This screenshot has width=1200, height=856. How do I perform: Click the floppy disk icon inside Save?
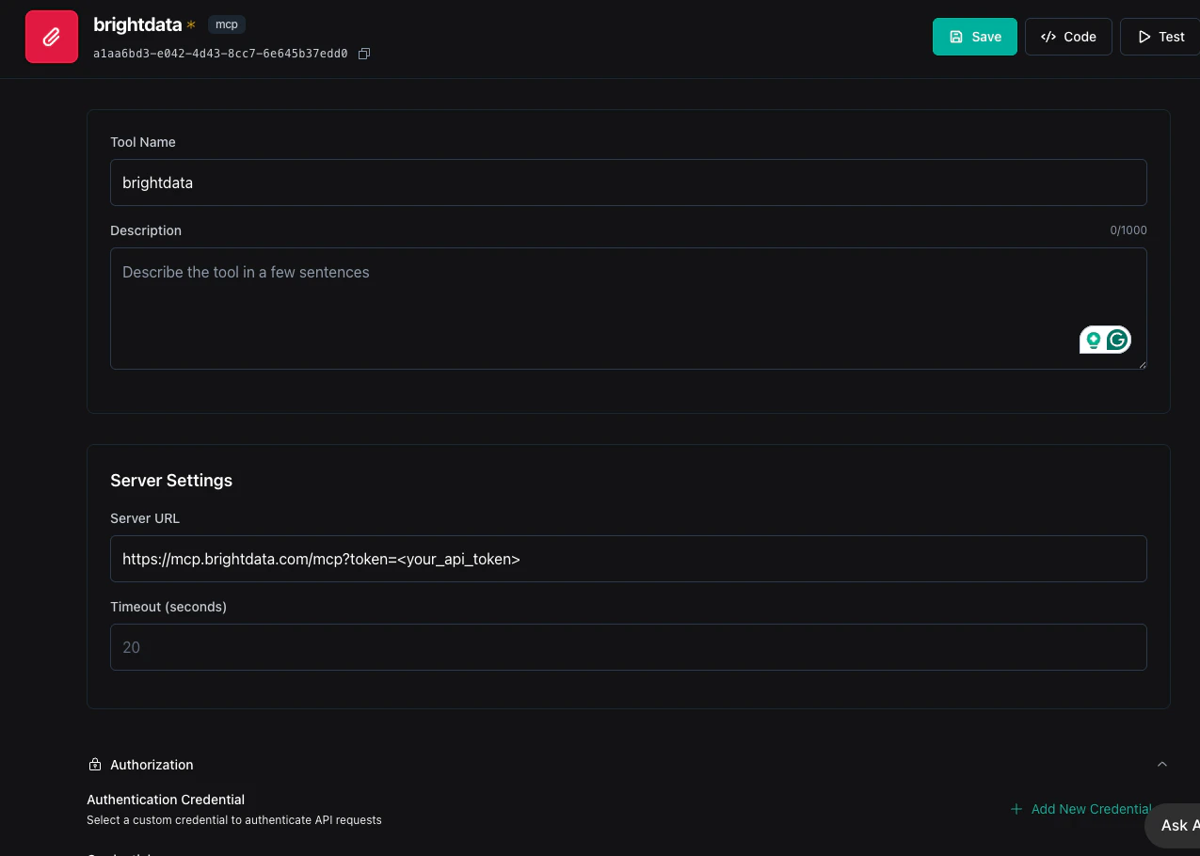click(955, 37)
